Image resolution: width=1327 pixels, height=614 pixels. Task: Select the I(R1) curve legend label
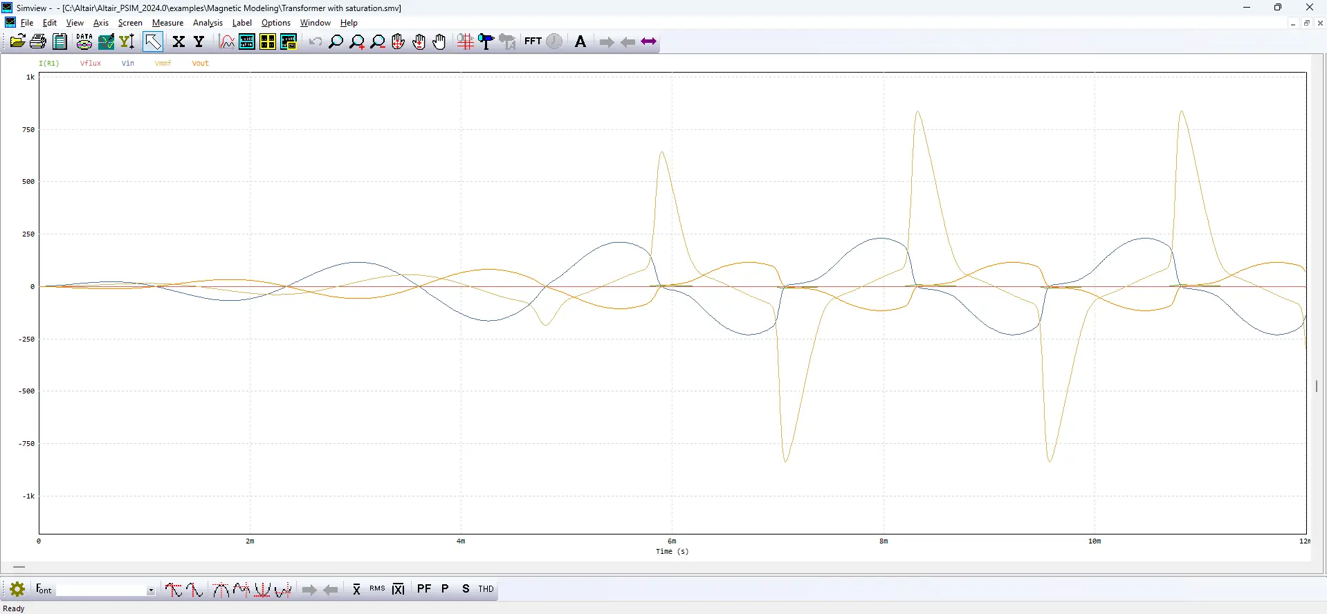(x=49, y=63)
